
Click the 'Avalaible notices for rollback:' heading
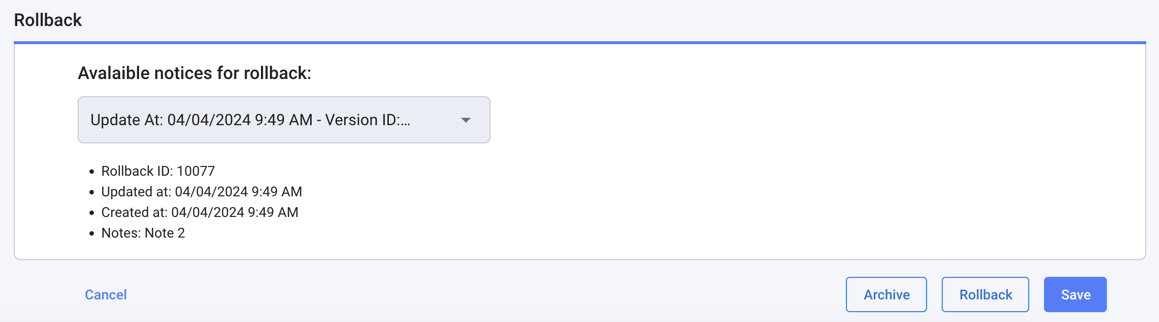pos(194,73)
